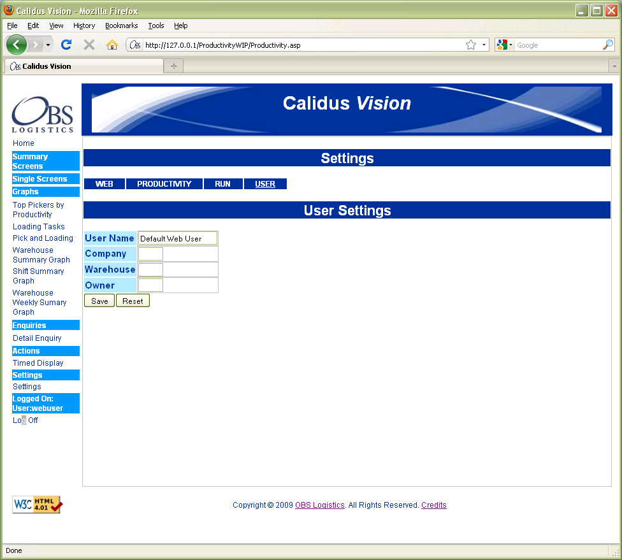Click the Logged On User:webuser header
Screen dimensions: 622x560
click(x=46, y=403)
